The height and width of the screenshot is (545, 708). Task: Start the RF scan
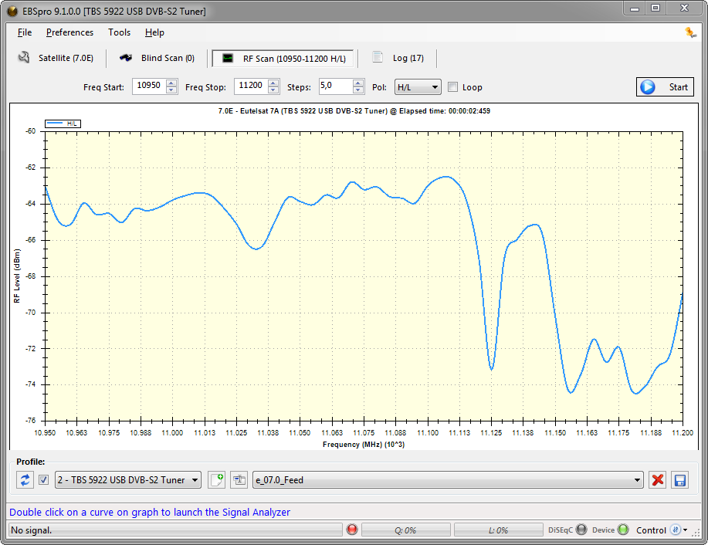(665, 86)
